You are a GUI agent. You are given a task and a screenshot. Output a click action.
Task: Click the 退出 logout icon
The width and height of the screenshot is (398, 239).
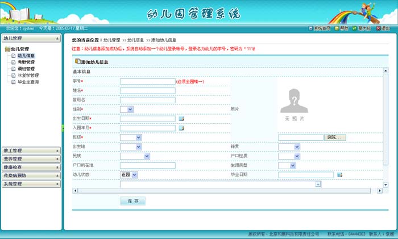[x=378, y=28]
